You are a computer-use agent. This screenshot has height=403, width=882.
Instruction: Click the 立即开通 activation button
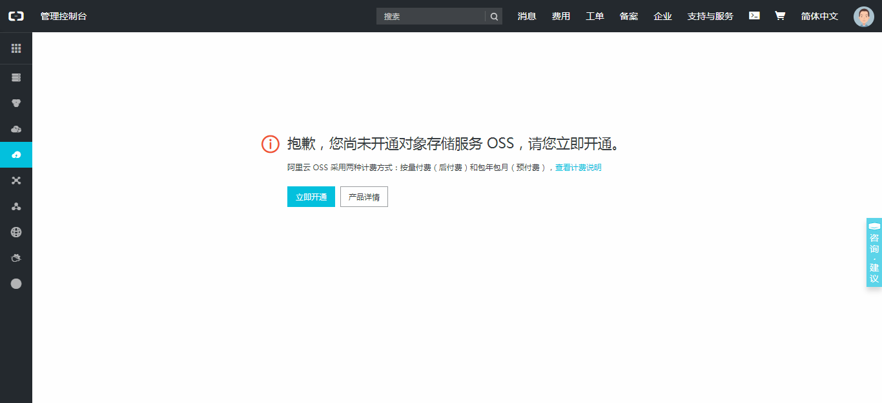311,197
